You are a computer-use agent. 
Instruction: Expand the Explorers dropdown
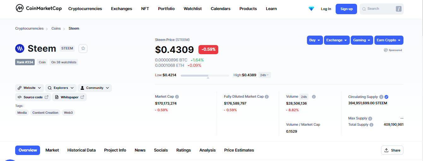tap(61, 88)
